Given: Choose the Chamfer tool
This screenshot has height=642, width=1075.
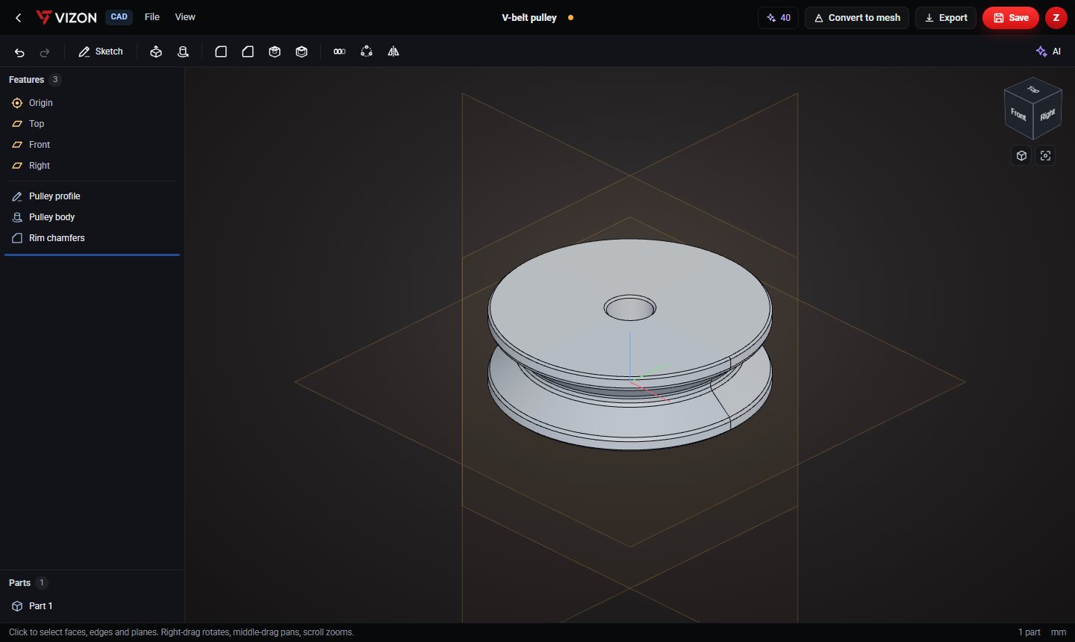Looking at the screenshot, I should point(248,52).
